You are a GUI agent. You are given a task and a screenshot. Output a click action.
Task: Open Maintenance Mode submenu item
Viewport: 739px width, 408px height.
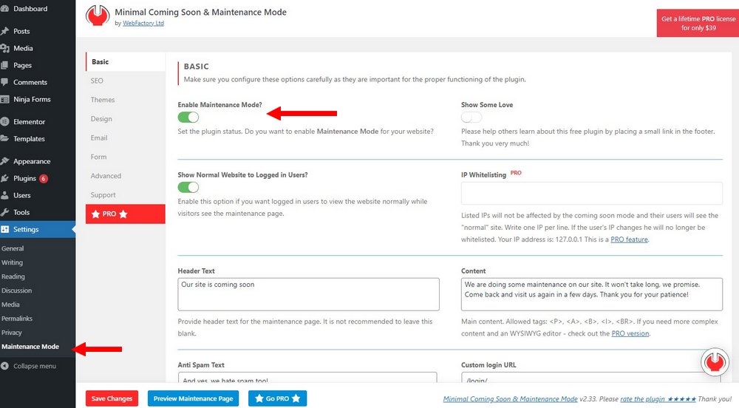[x=30, y=346]
